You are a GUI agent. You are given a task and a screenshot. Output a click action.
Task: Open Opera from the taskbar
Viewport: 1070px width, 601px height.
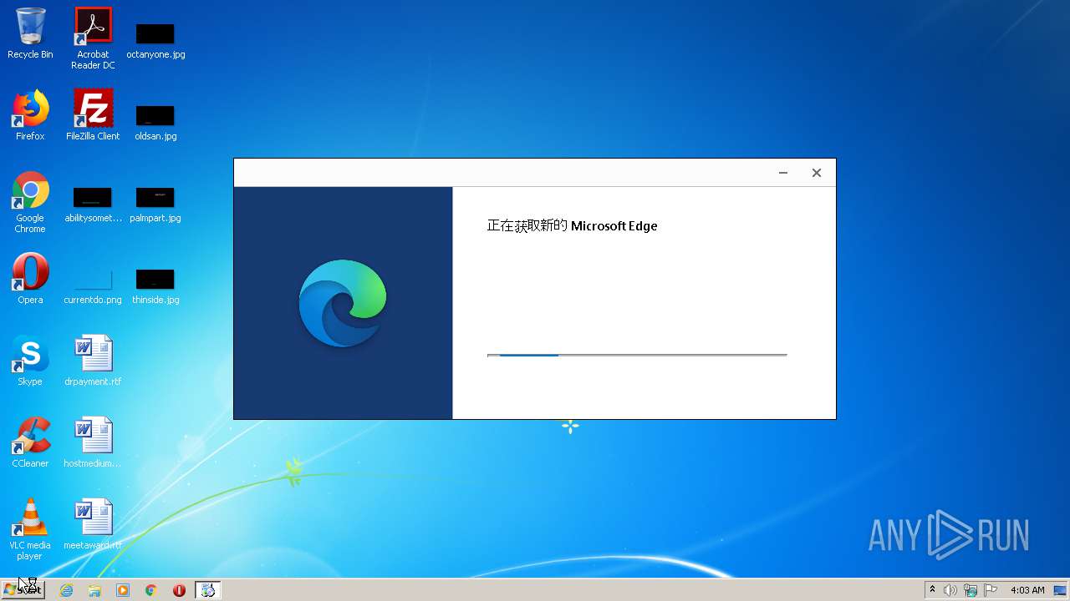(x=179, y=590)
